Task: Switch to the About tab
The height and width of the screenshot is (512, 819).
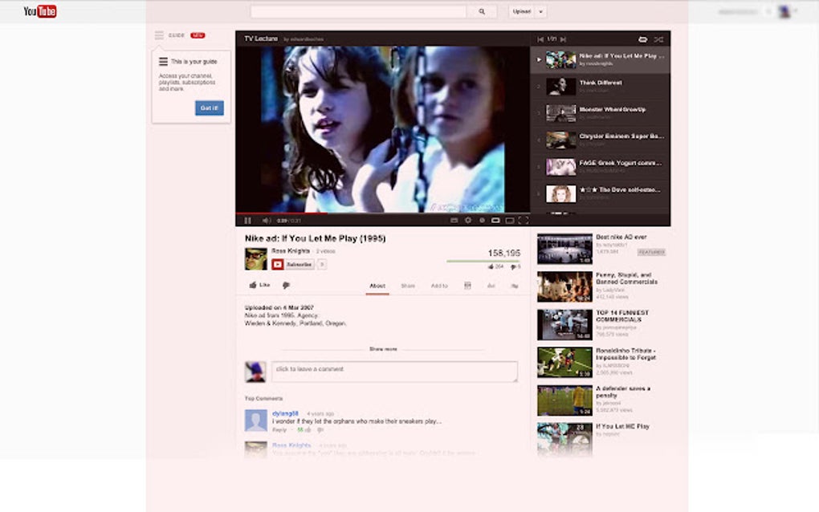Action: tap(377, 286)
